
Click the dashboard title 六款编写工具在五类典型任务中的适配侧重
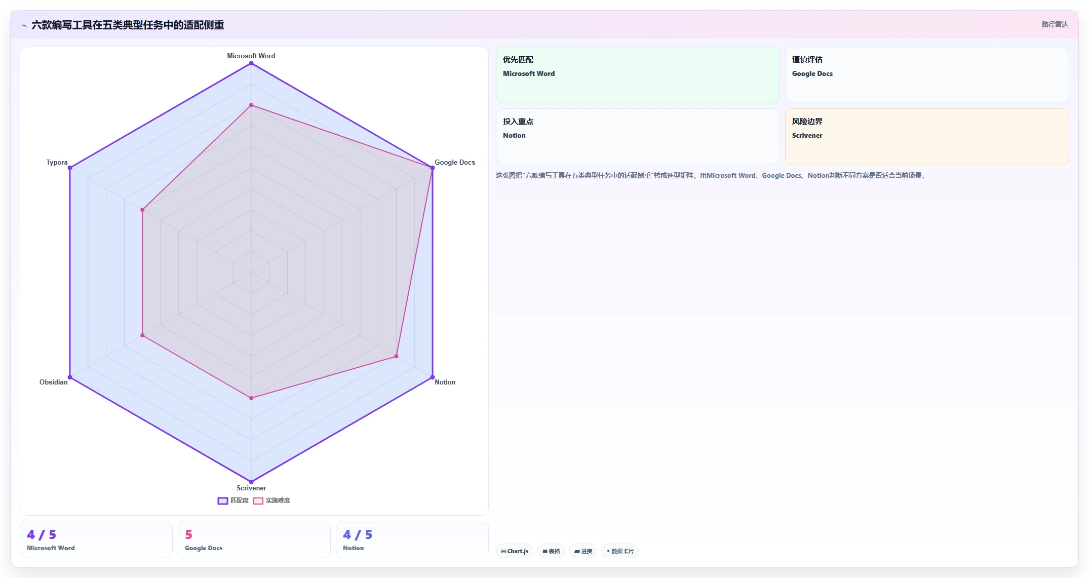coord(128,25)
